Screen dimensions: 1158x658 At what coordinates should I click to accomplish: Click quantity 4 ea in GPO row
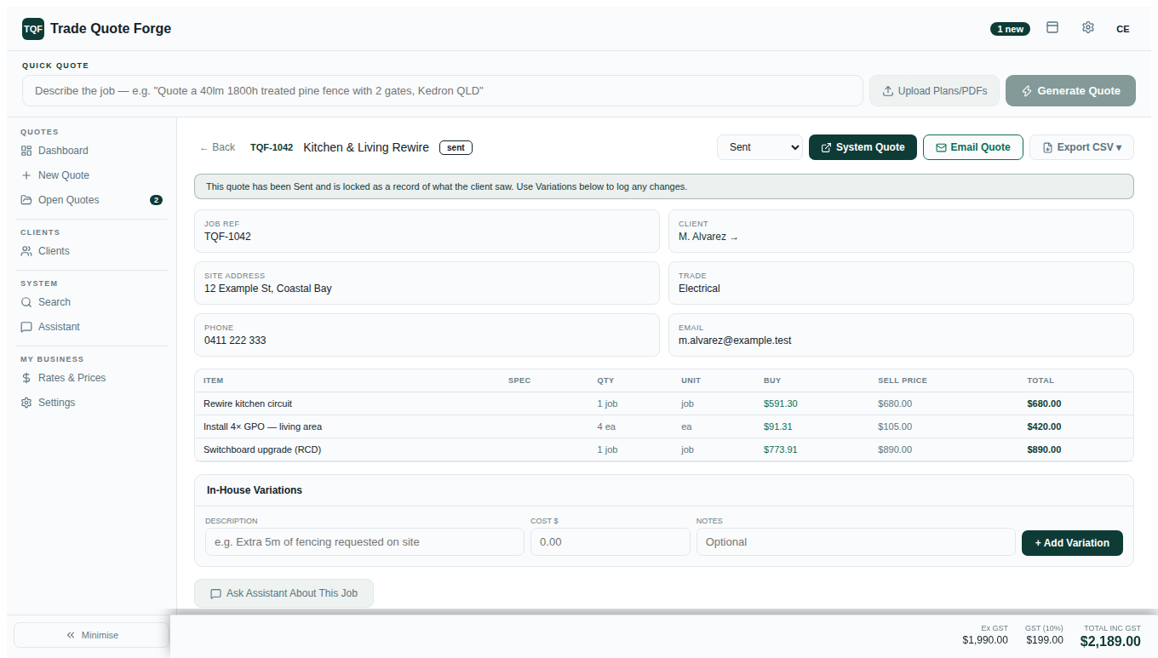606,426
